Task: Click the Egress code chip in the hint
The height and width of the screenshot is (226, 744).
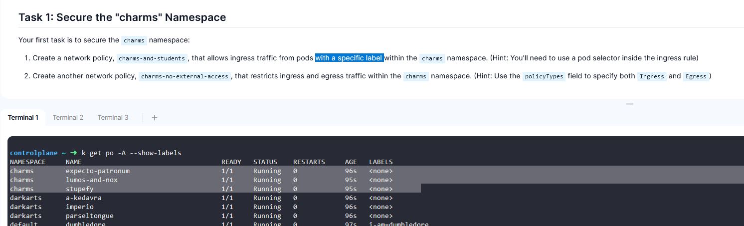Action: click(x=696, y=76)
